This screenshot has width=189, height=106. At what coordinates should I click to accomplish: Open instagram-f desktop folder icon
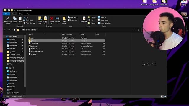pos(154,3)
